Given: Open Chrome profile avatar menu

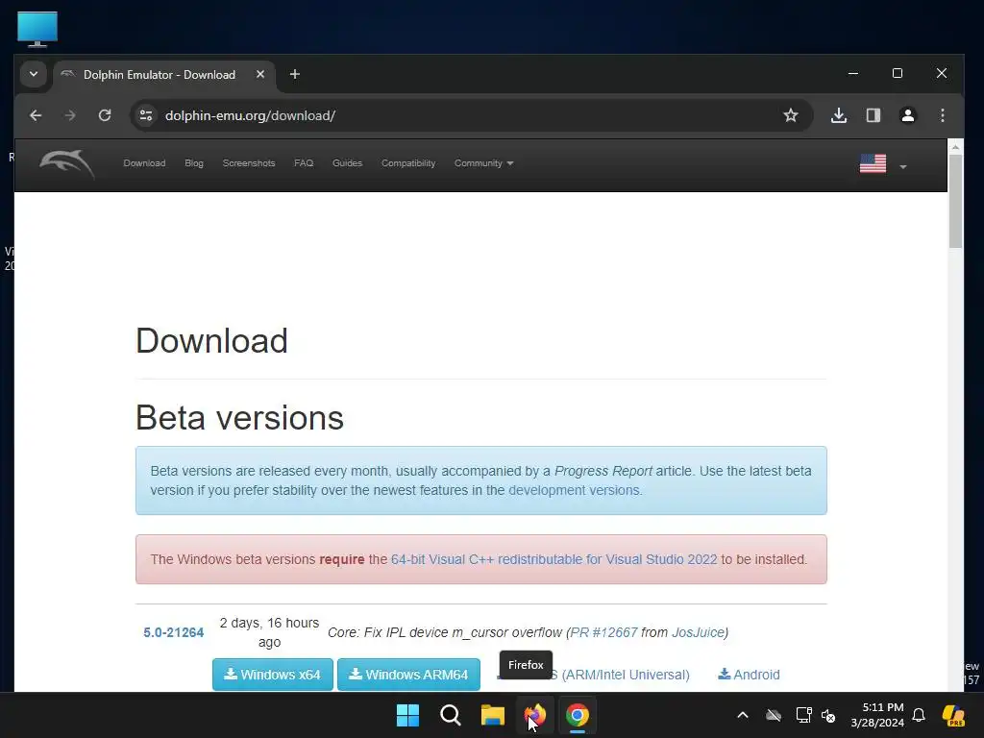Looking at the screenshot, I should [x=908, y=115].
